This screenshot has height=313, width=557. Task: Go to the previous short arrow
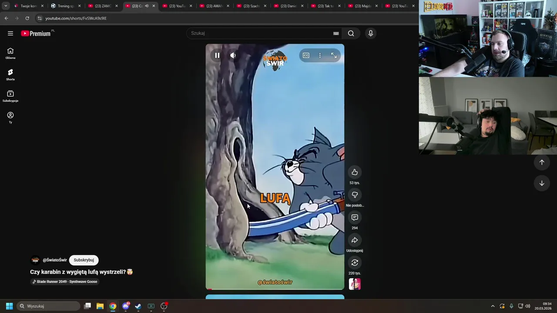542,162
